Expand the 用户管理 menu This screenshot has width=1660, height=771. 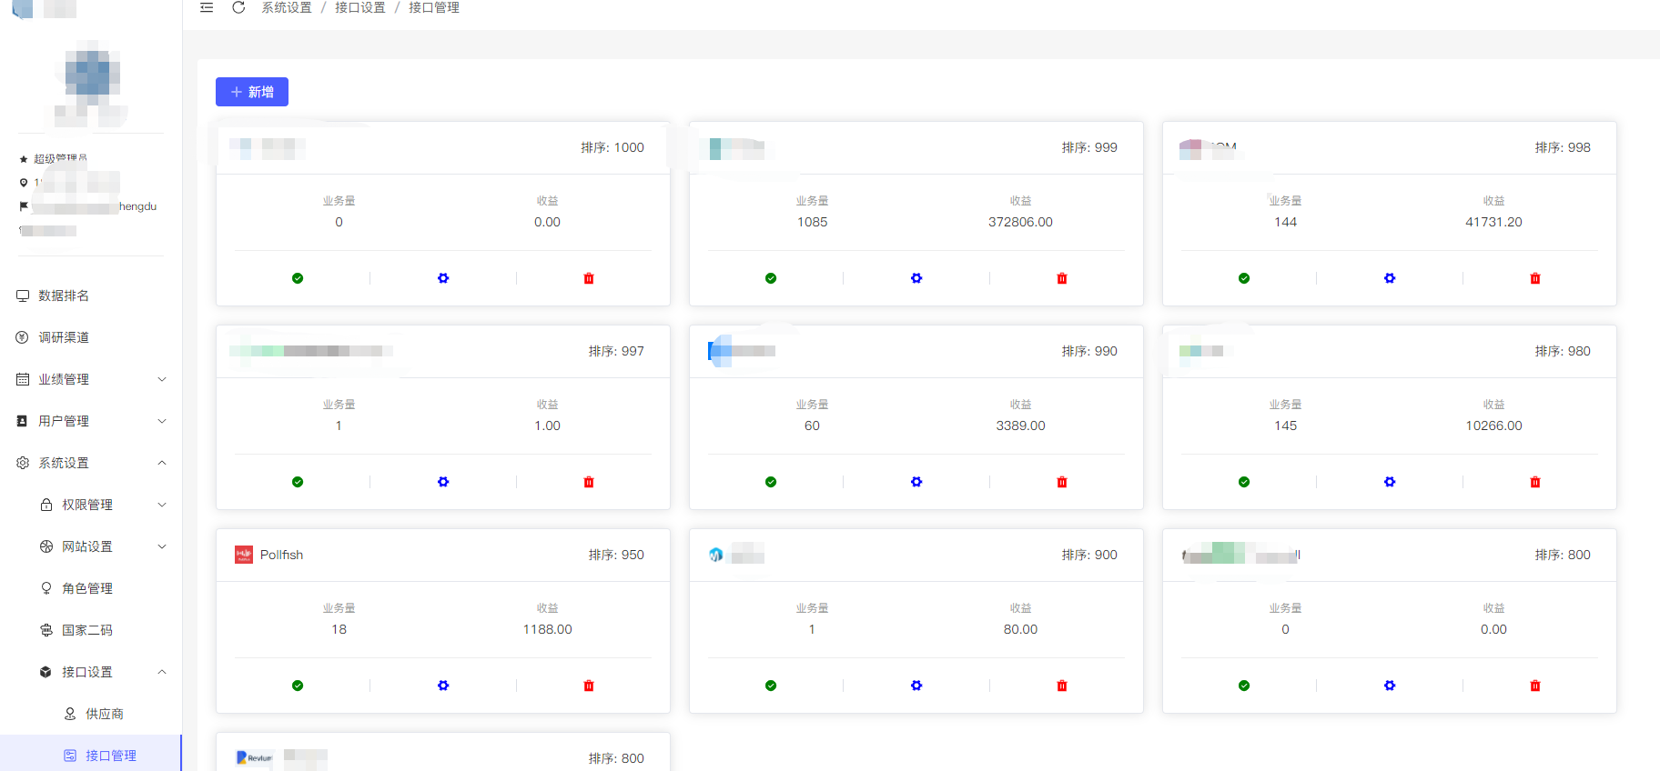click(x=91, y=421)
